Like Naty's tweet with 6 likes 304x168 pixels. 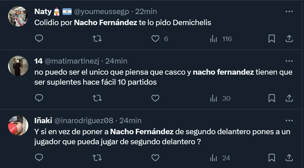pos(155,39)
